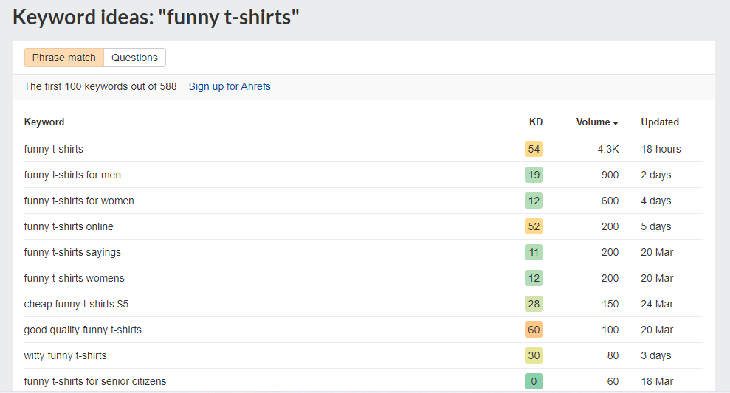Select 'funny t-shirts sayings' keyword
Image resolution: width=730 pixels, height=393 pixels.
point(72,253)
